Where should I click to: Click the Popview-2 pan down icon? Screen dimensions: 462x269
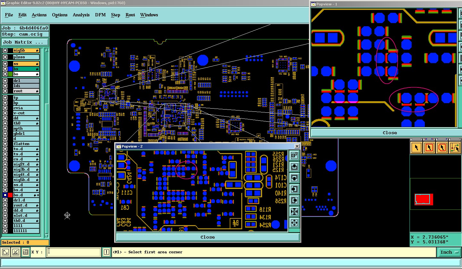[x=294, y=178]
